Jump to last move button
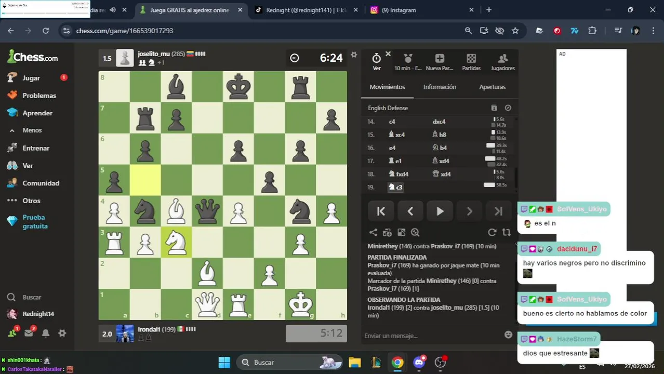The width and height of the screenshot is (664, 374). (499, 211)
